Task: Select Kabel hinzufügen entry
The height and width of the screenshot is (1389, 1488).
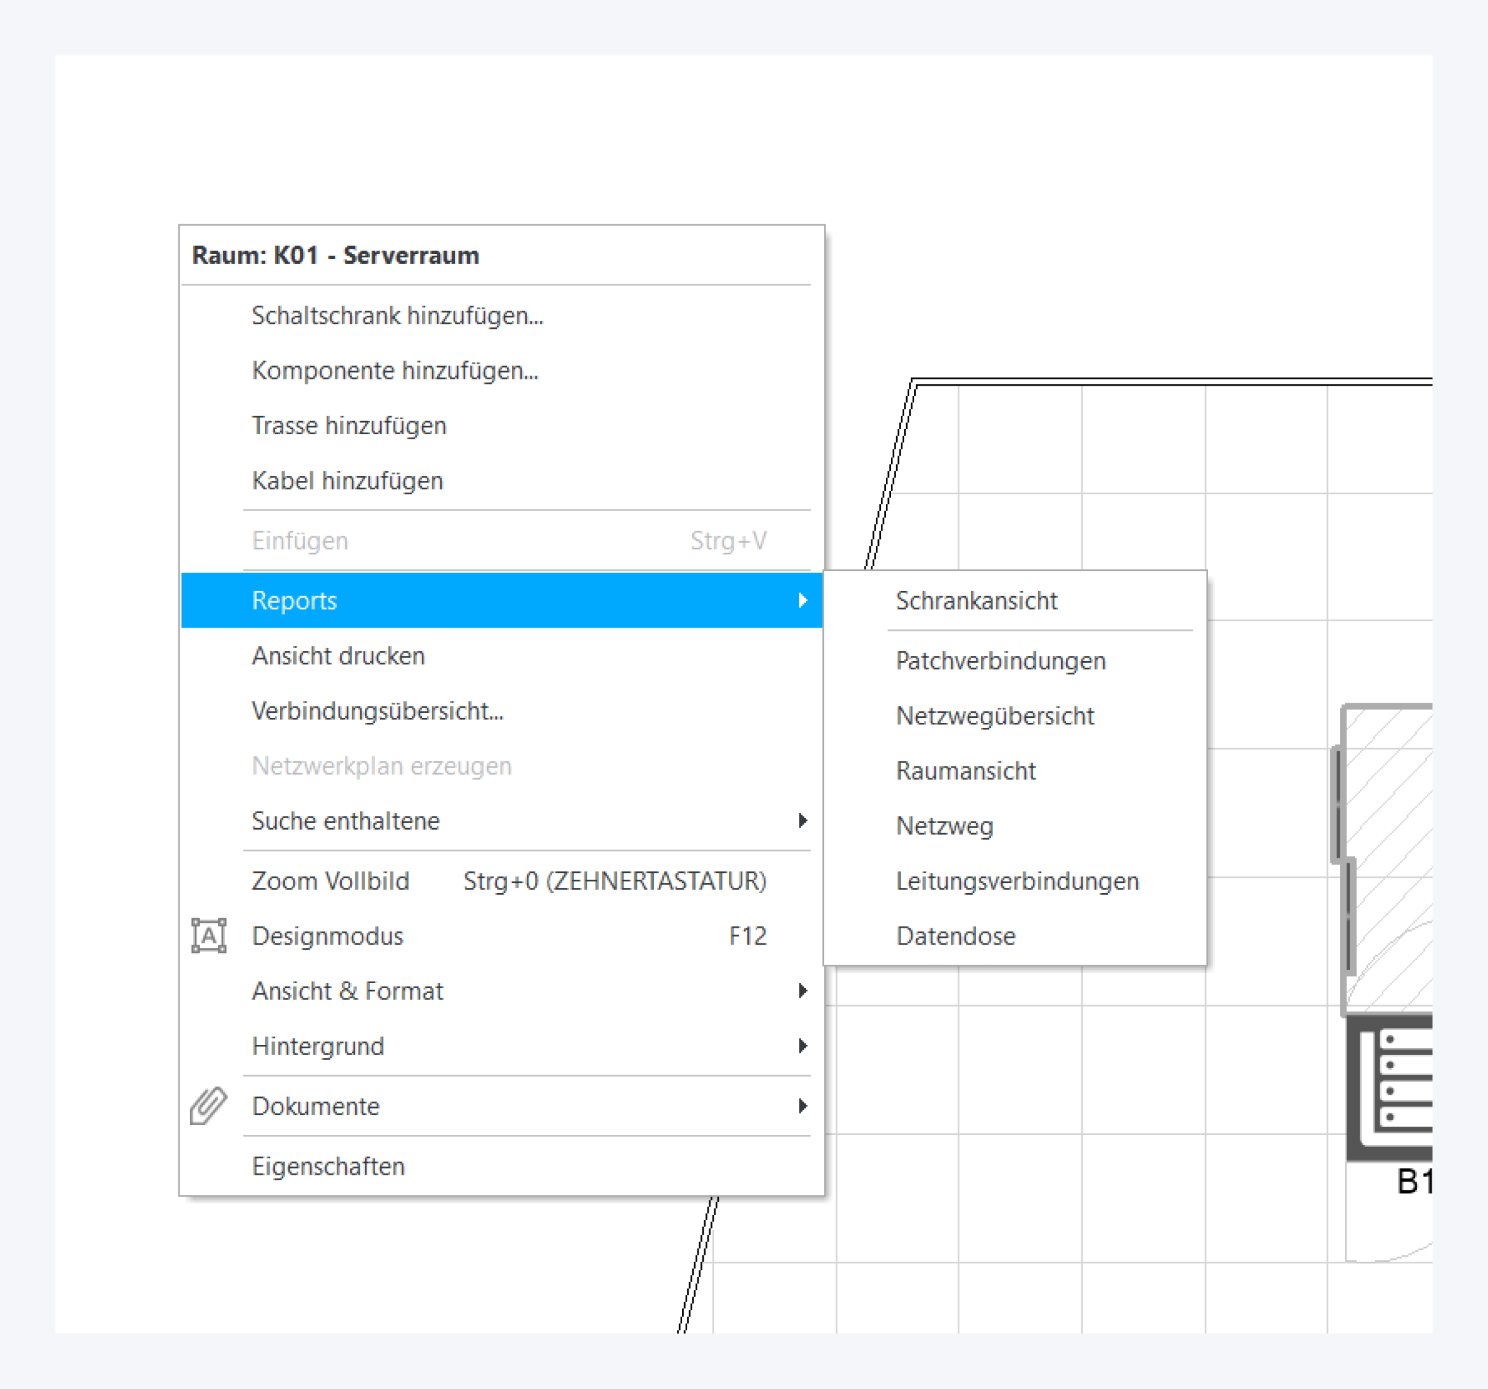Action: point(347,480)
